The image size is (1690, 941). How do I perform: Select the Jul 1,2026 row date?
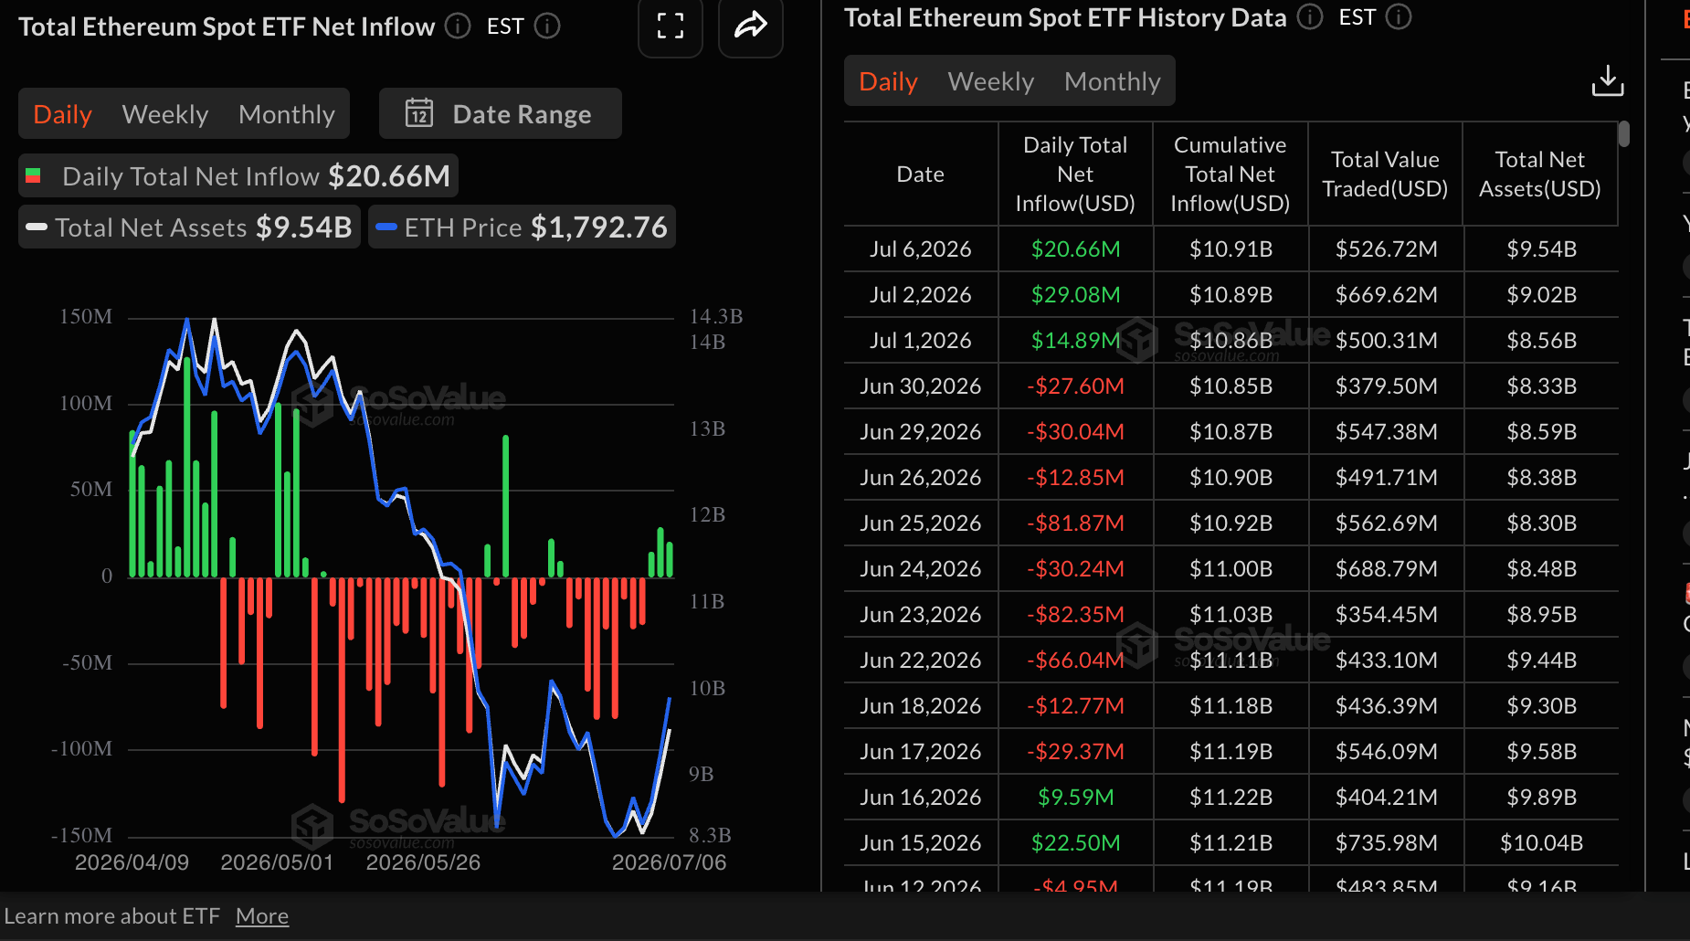[x=921, y=340]
